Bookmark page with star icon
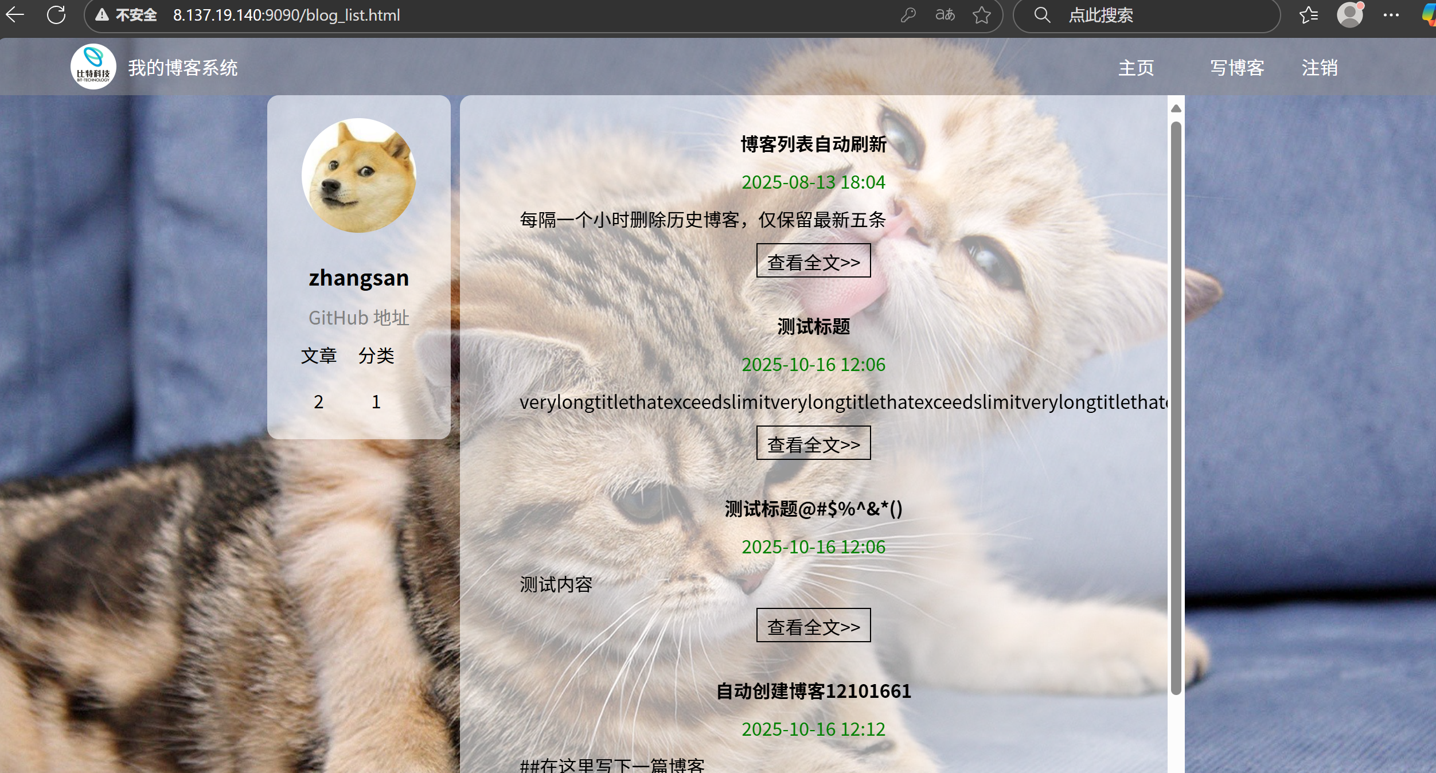This screenshot has width=1436, height=773. (982, 15)
